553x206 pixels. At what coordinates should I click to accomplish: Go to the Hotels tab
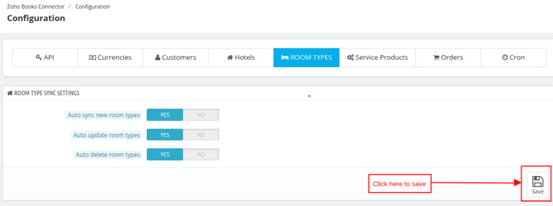(x=241, y=58)
